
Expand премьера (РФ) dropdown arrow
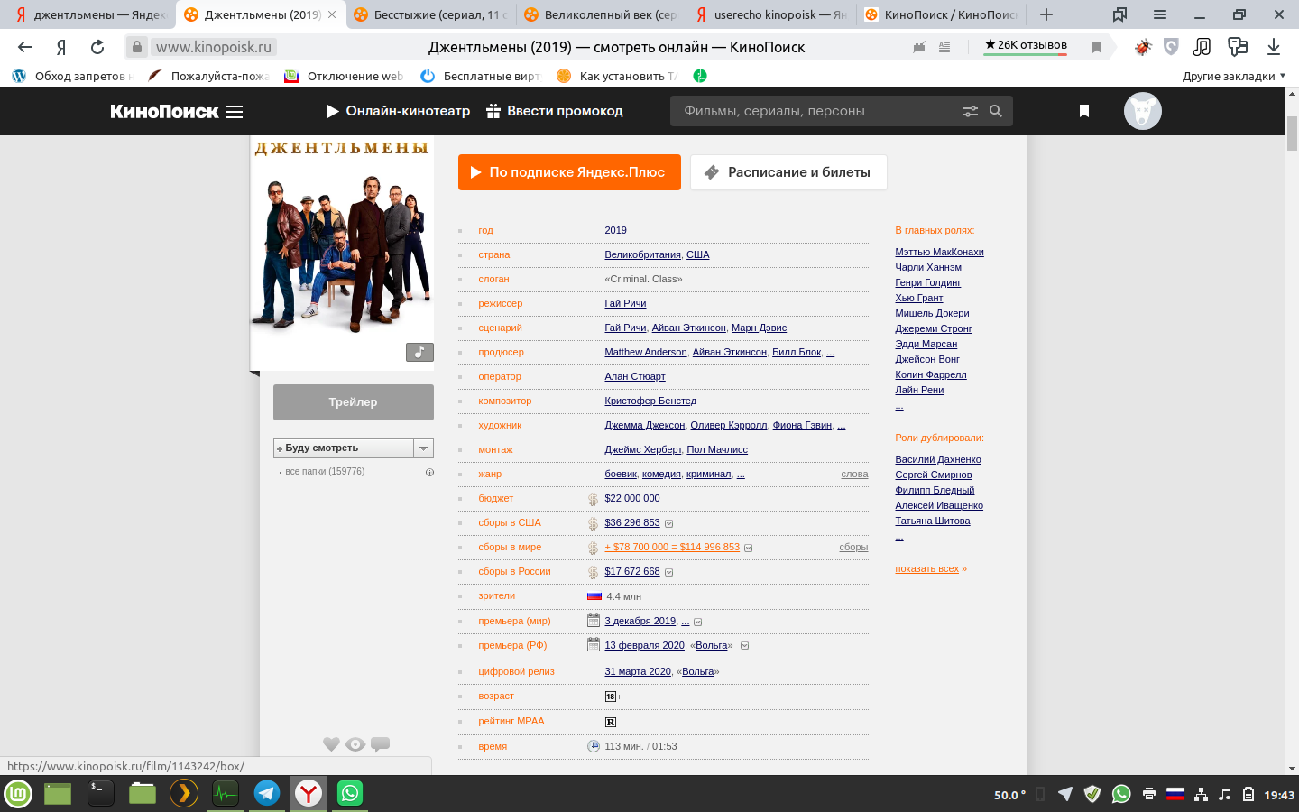pyautogui.click(x=744, y=646)
